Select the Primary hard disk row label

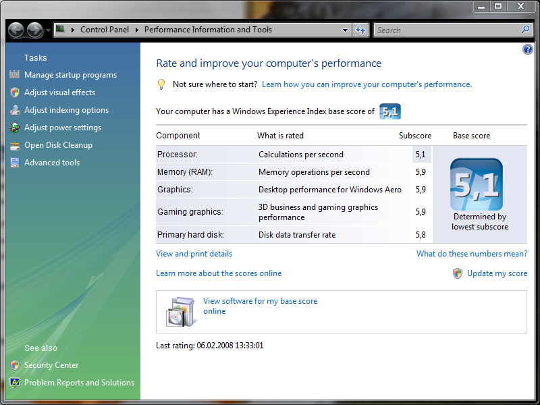click(190, 235)
